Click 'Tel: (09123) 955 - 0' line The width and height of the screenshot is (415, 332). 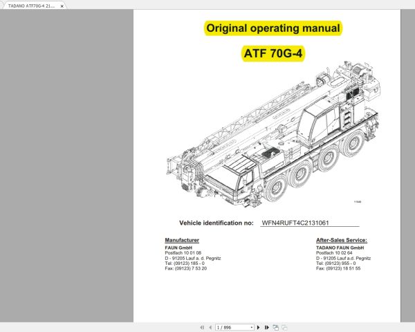click(336, 263)
